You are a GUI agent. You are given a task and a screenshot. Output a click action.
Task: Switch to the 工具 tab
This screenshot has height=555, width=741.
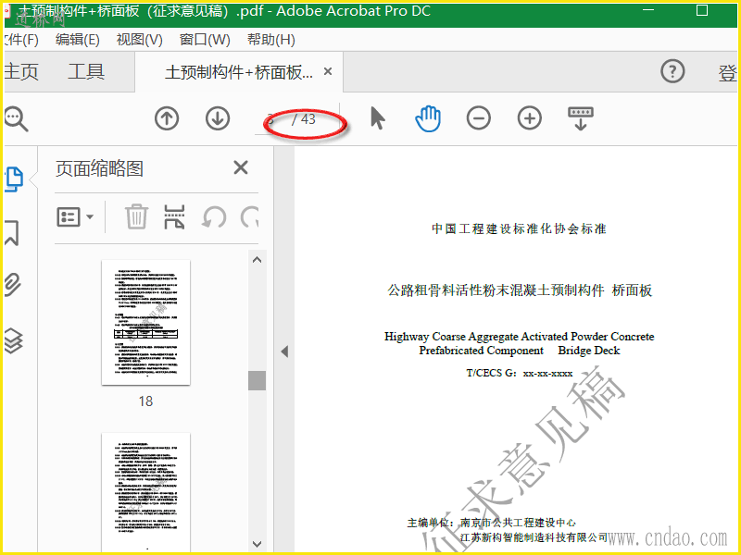click(86, 72)
